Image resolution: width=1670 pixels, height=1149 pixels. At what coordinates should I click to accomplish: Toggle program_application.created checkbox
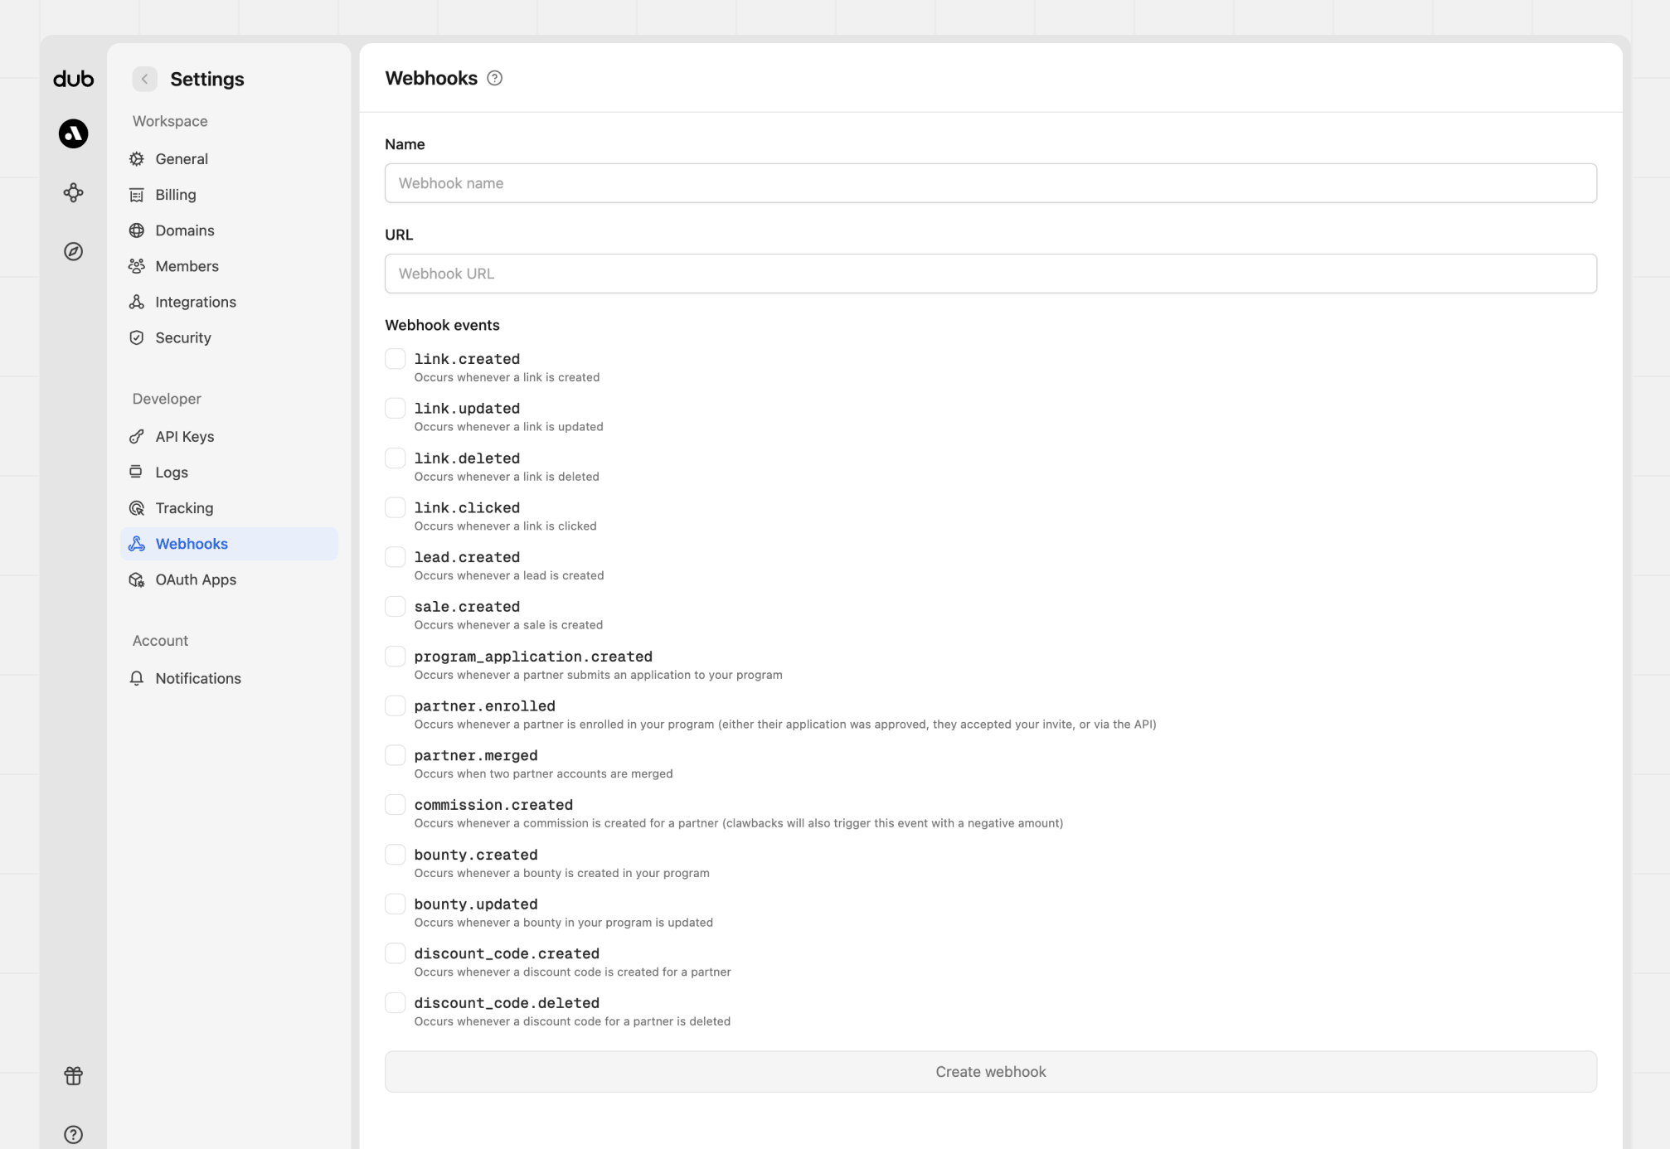[396, 656]
